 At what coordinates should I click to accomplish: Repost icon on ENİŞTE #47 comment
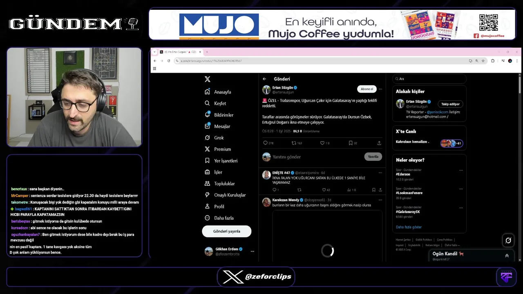click(x=299, y=190)
